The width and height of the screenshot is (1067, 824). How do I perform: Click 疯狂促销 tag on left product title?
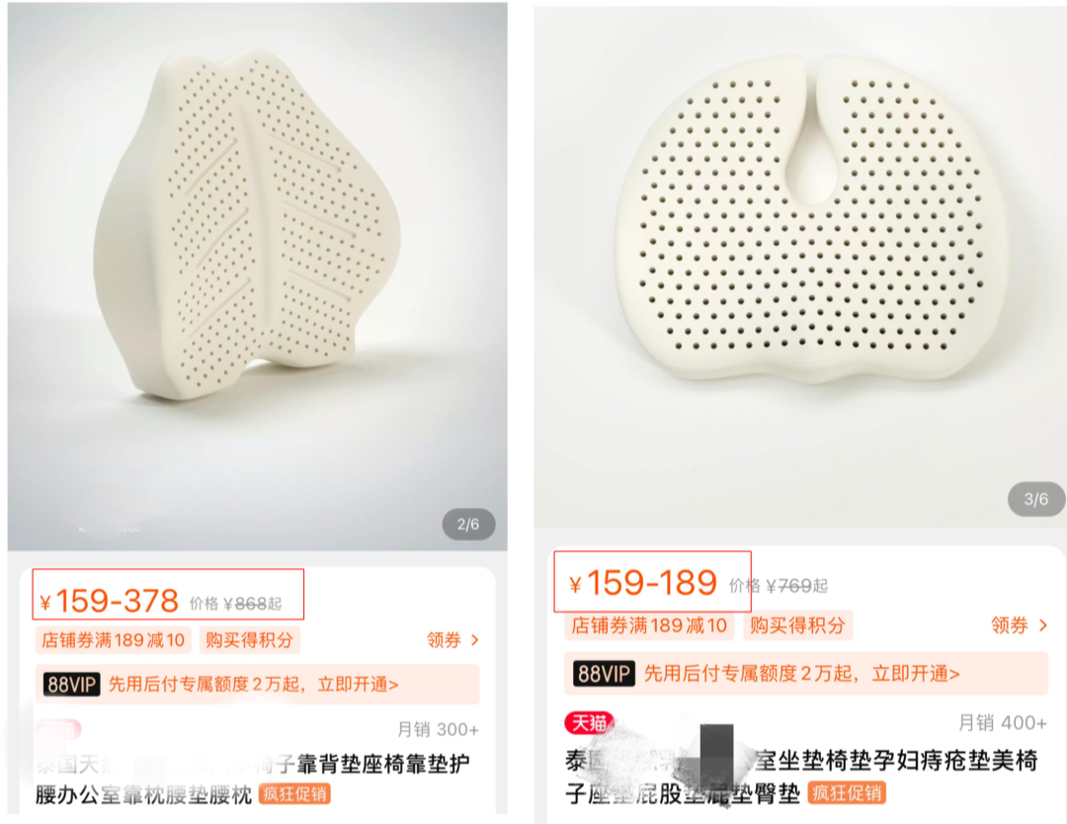click(x=294, y=794)
